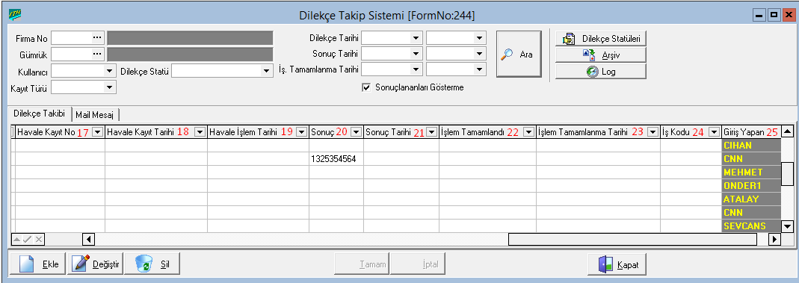This screenshot has width=799, height=283.
Task: Expand the Kullanıcı dropdown
Action: coord(110,71)
